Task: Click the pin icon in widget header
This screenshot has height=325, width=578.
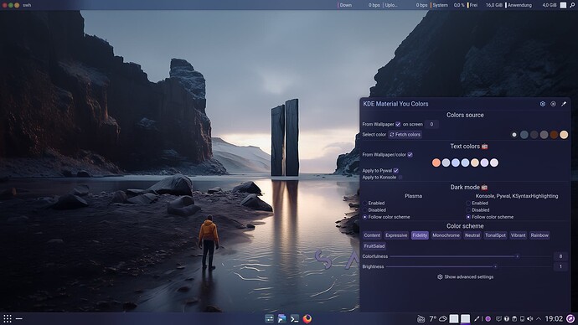Action: (564, 104)
